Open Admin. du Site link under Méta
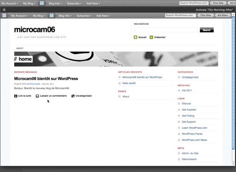Screen dimensions: 236x172 pos(190,153)
